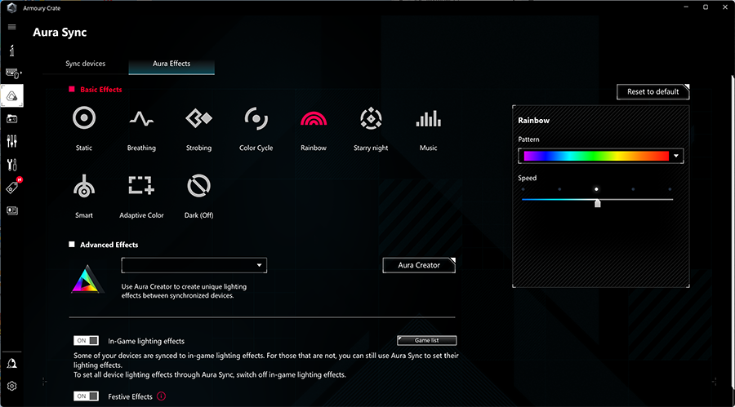Open the Rainbow pattern dropdown

point(676,157)
